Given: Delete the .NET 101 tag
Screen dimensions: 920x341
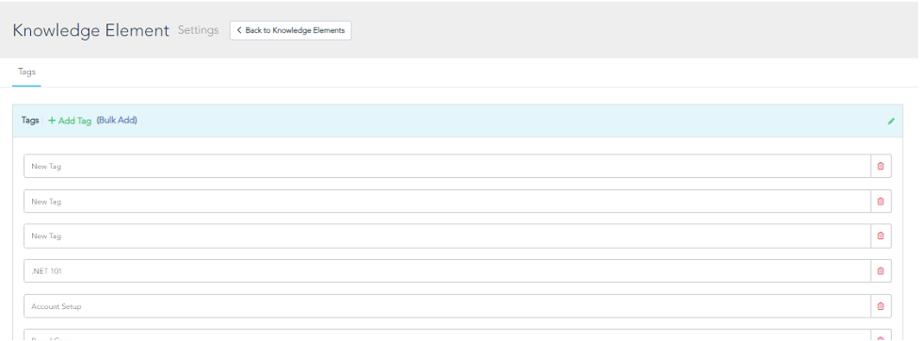Looking at the screenshot, I should [880, 271].
